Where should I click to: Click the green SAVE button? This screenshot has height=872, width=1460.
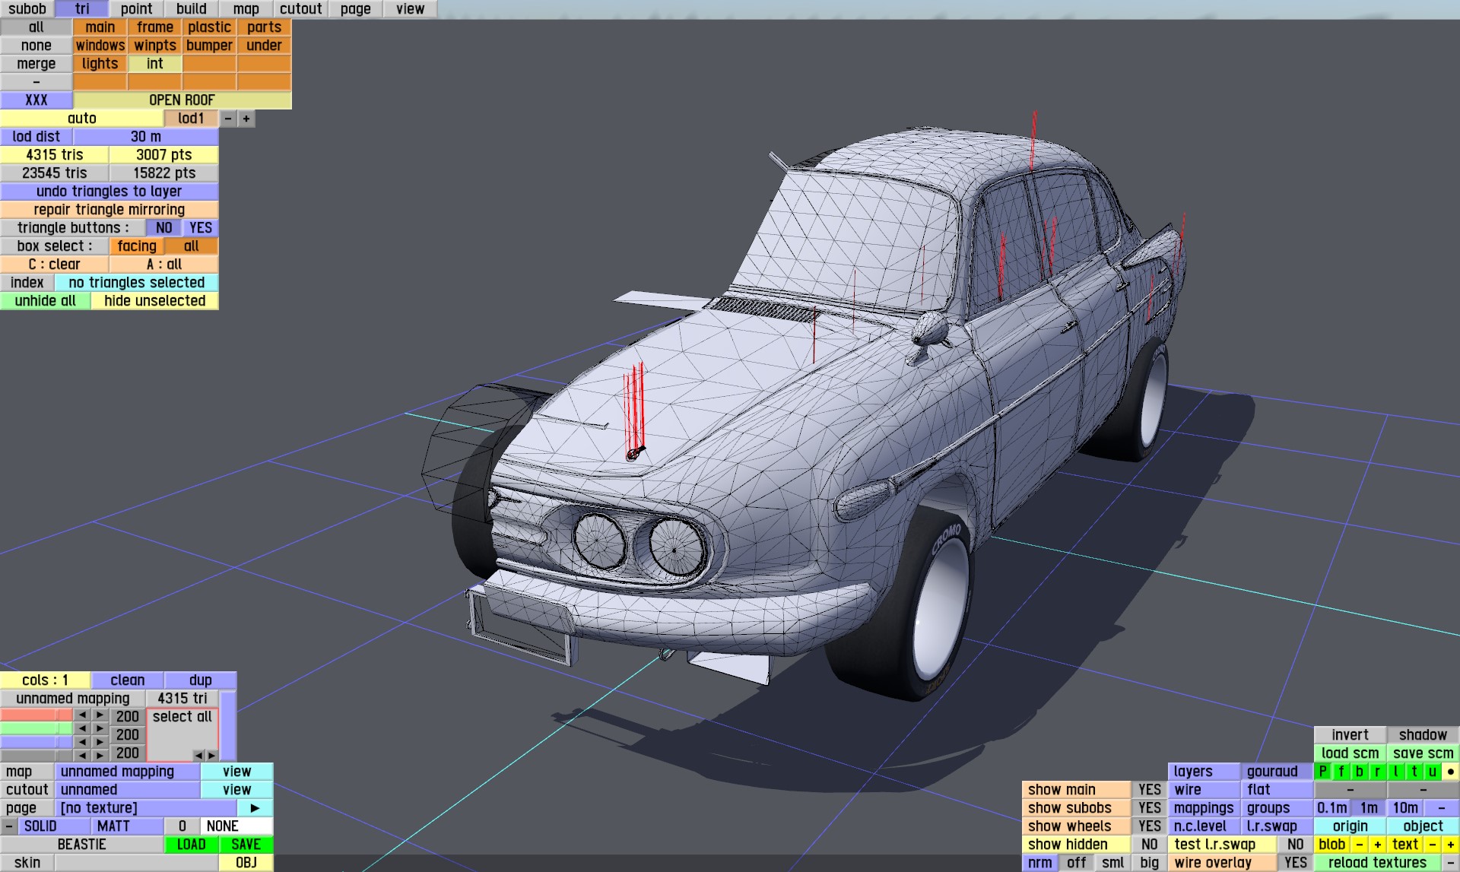point(246,845)
